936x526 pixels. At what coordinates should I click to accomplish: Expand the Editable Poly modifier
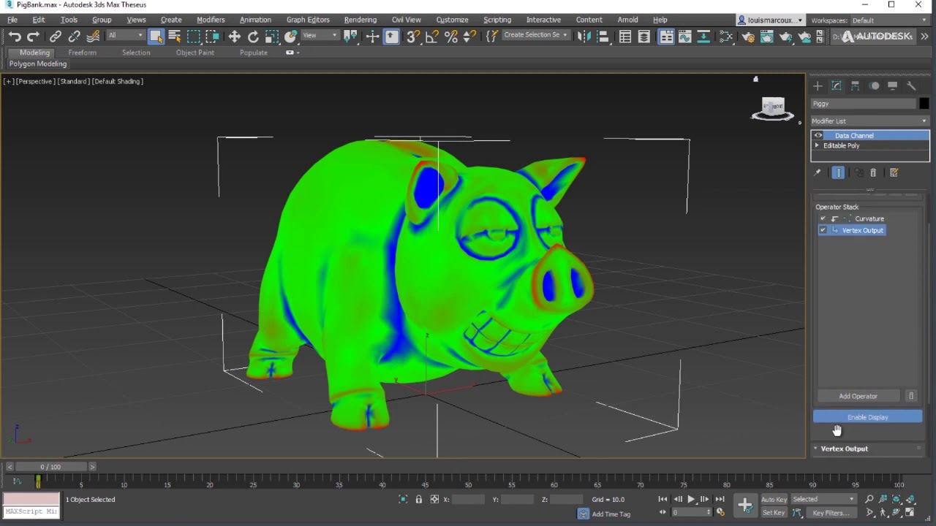pyautogui.click(x=817, y=145)
